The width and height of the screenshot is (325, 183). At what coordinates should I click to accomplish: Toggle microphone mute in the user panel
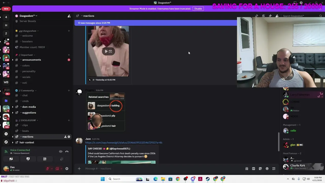[47, 169]
